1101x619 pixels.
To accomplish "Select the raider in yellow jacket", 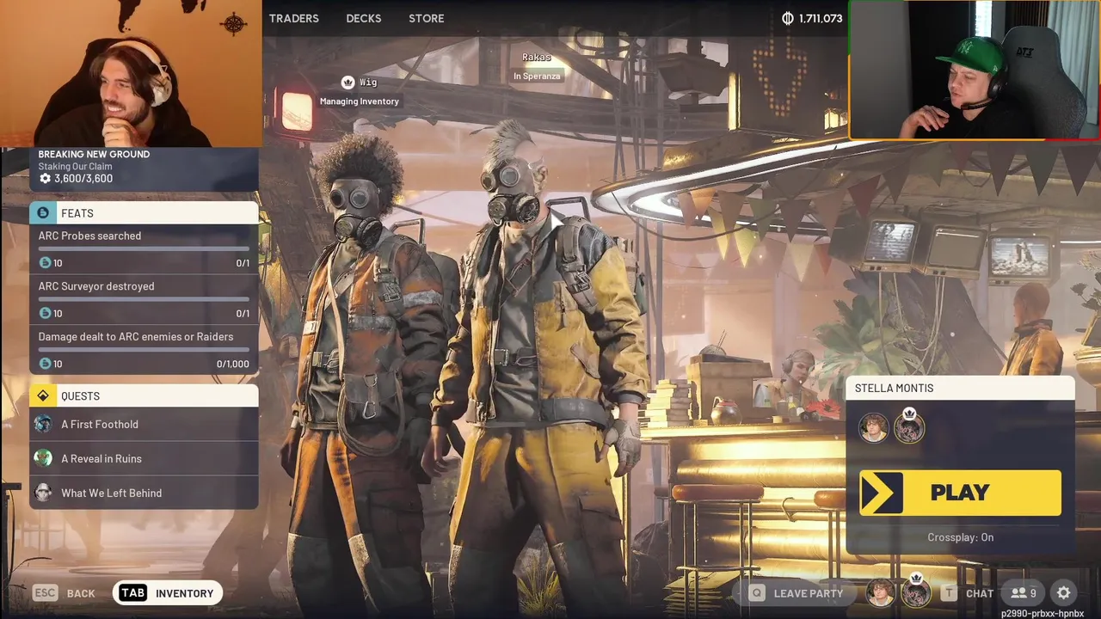I will click(542, 370).
